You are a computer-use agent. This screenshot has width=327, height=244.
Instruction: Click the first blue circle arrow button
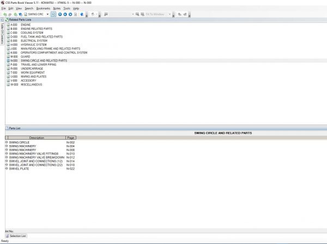tap(60, 14)
